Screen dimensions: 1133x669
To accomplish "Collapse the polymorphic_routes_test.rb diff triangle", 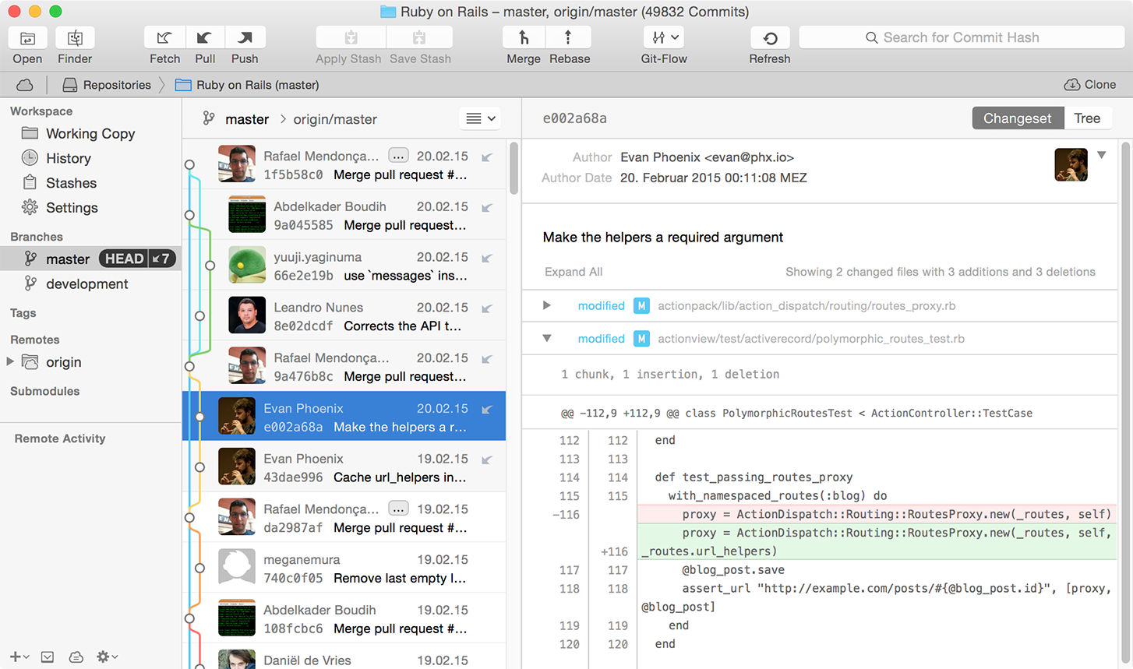I will (545, 338).
